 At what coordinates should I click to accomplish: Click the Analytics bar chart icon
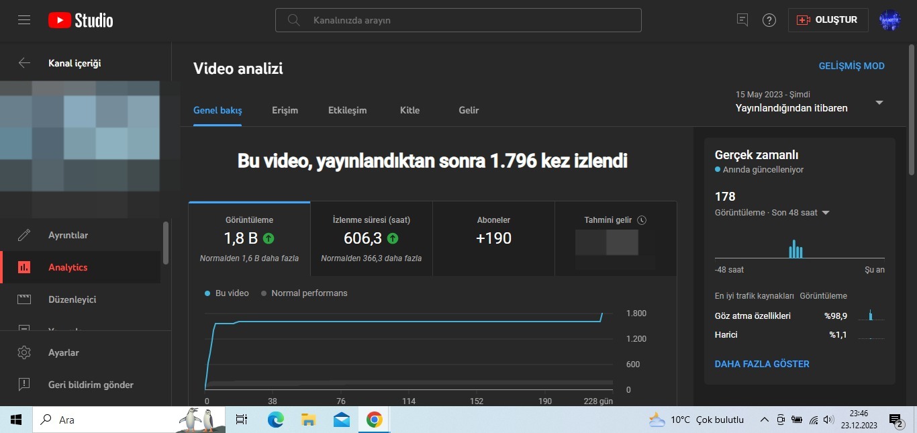coord(24,267)
